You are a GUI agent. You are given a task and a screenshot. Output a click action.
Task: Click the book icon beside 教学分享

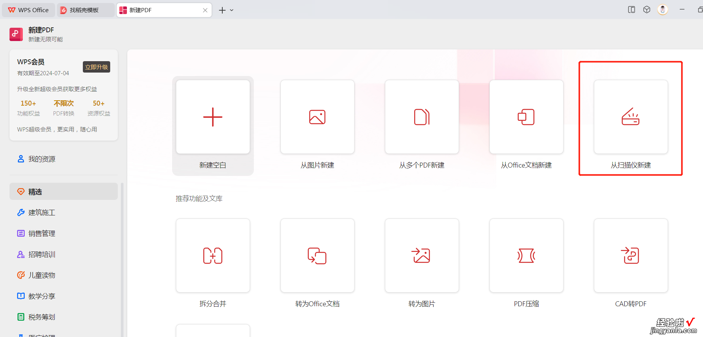[x=21, y=296]
